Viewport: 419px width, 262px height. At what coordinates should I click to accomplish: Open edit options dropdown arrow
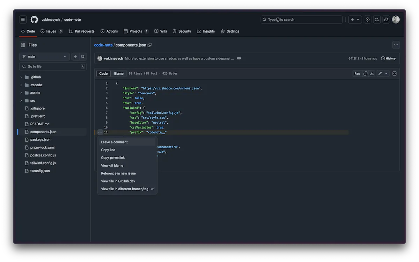[x=386, y=74]
